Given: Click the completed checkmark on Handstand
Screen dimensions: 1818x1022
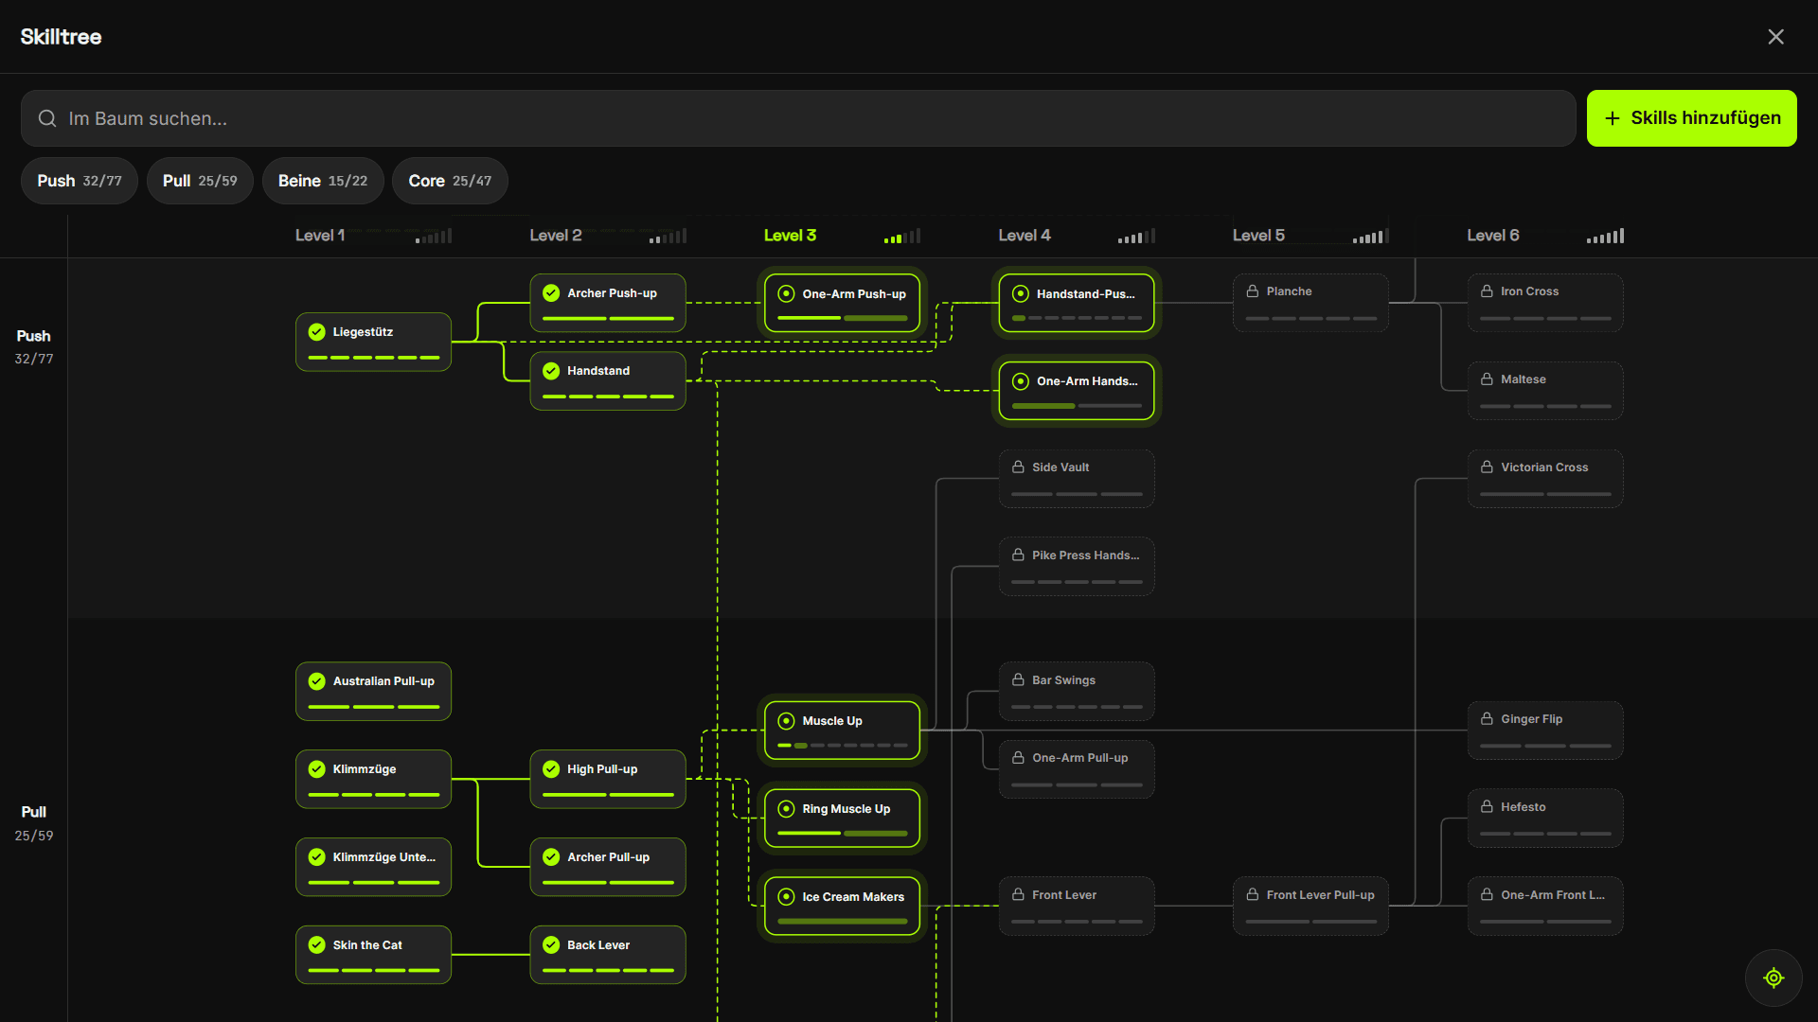Looking at the screenshot, I should [551, 371].
